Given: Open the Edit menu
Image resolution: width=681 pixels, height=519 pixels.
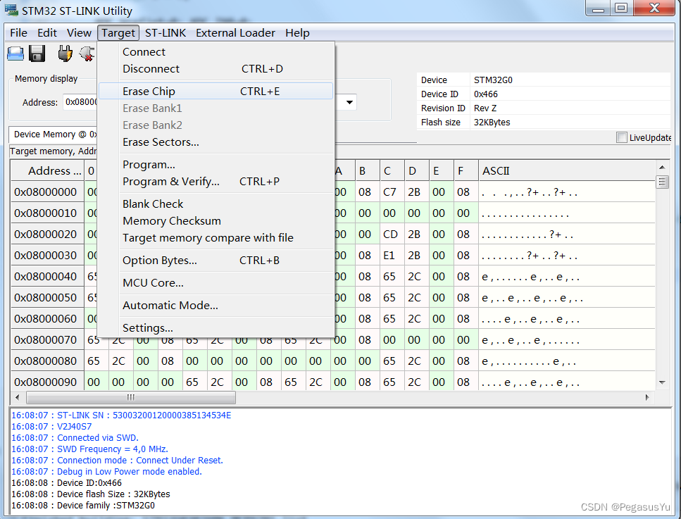Looking at the screenshot, I should [47, 33].
